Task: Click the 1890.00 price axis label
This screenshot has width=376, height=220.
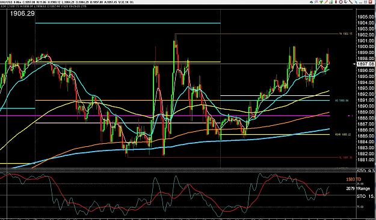Action: coord(366,106)
